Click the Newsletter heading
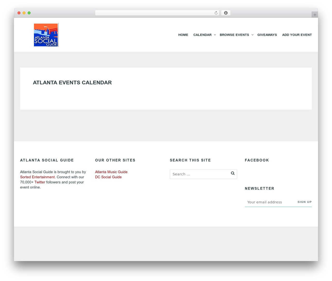 [x=259, y=188]
